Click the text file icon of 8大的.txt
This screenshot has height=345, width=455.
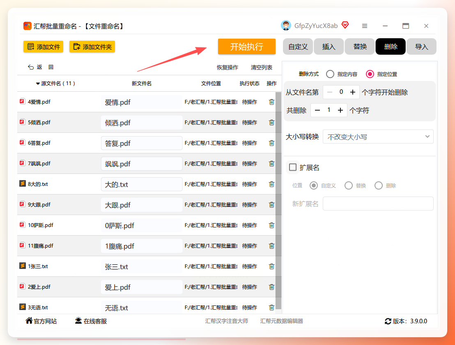pyautogui.click(x=22, y=184)
